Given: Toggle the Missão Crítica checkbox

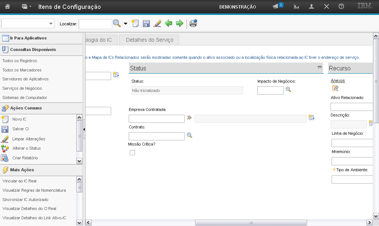Looking at the screenshot, I should [x=132, y=153].
